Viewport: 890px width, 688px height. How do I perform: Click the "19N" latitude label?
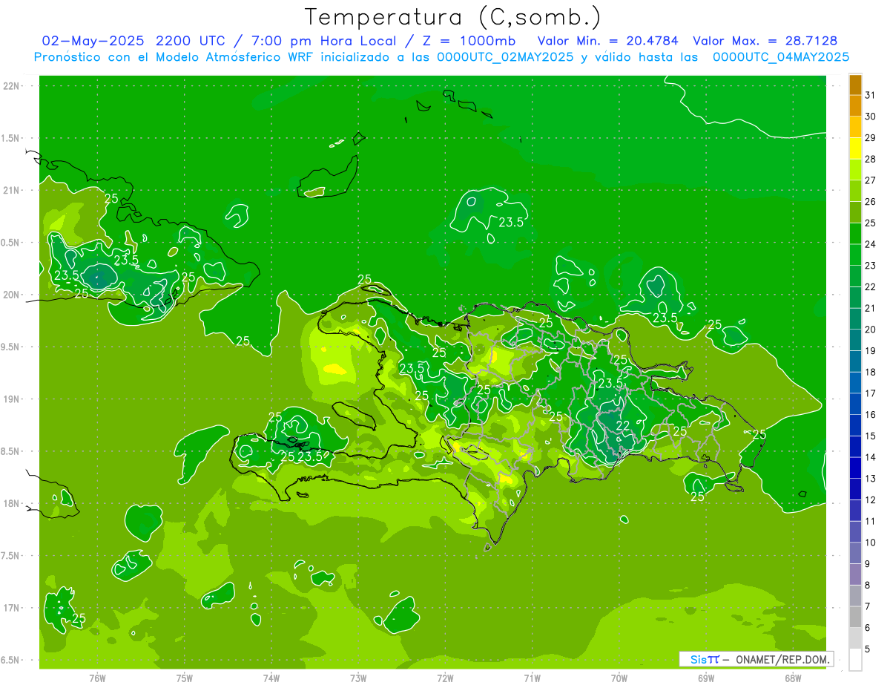pyautogui.click(x=13, y=399)
